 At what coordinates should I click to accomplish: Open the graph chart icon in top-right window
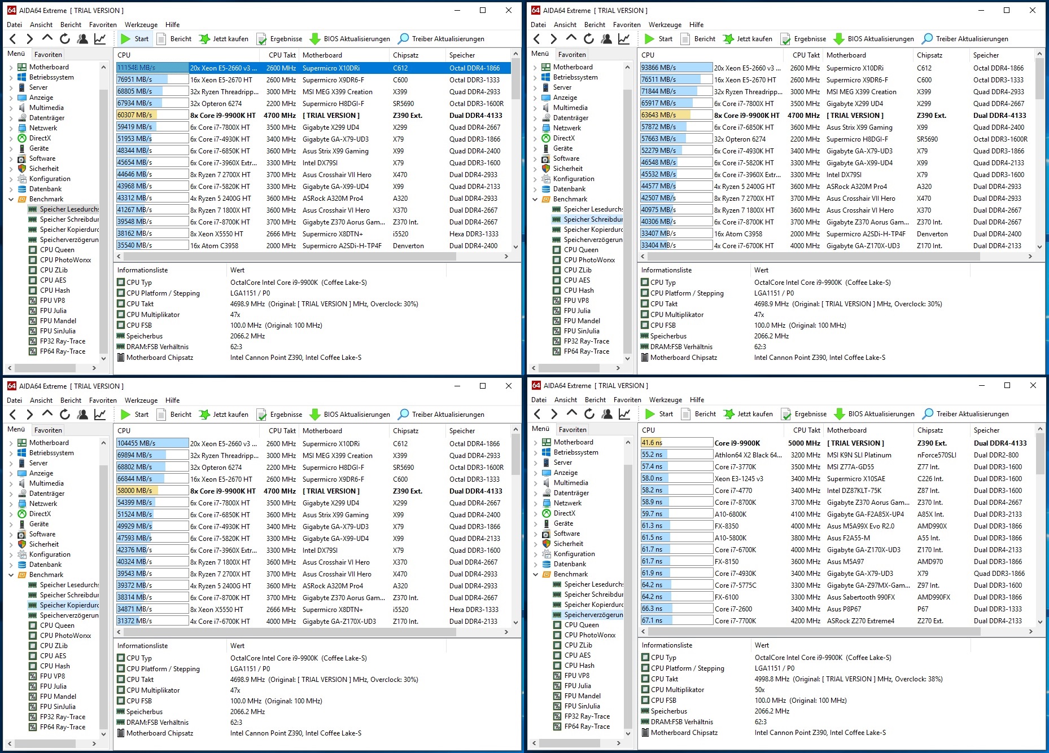coord(624,39)
